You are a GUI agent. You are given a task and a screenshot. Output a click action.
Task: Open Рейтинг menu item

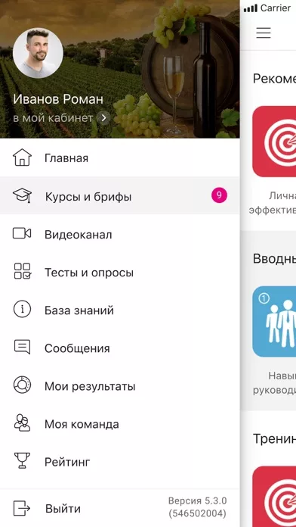point(119,461)
